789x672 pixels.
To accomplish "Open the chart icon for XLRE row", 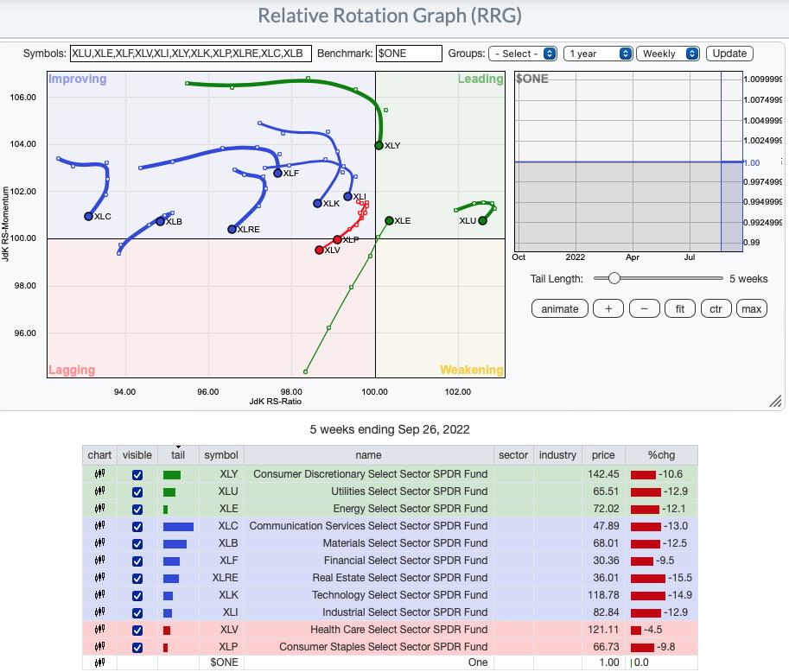I will click(x=99, y=577).
